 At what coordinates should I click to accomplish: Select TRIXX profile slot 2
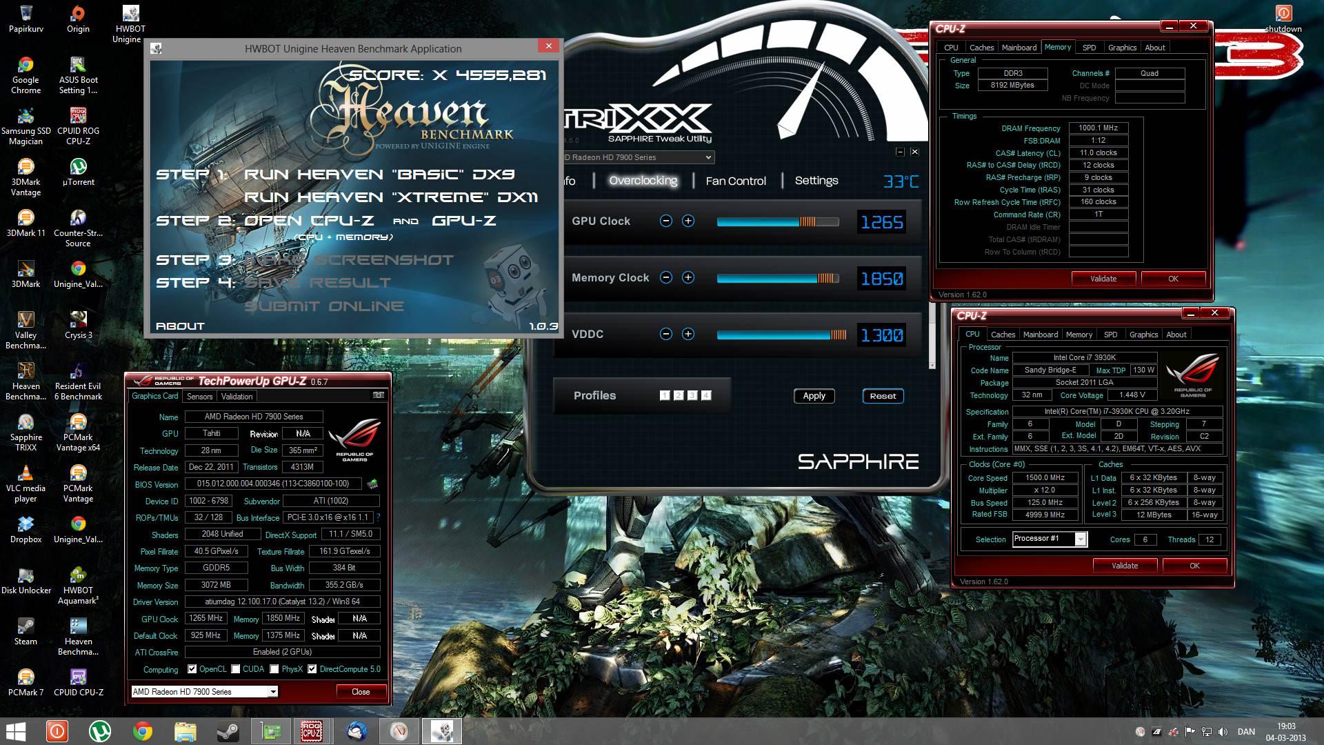tap(679, 395)
